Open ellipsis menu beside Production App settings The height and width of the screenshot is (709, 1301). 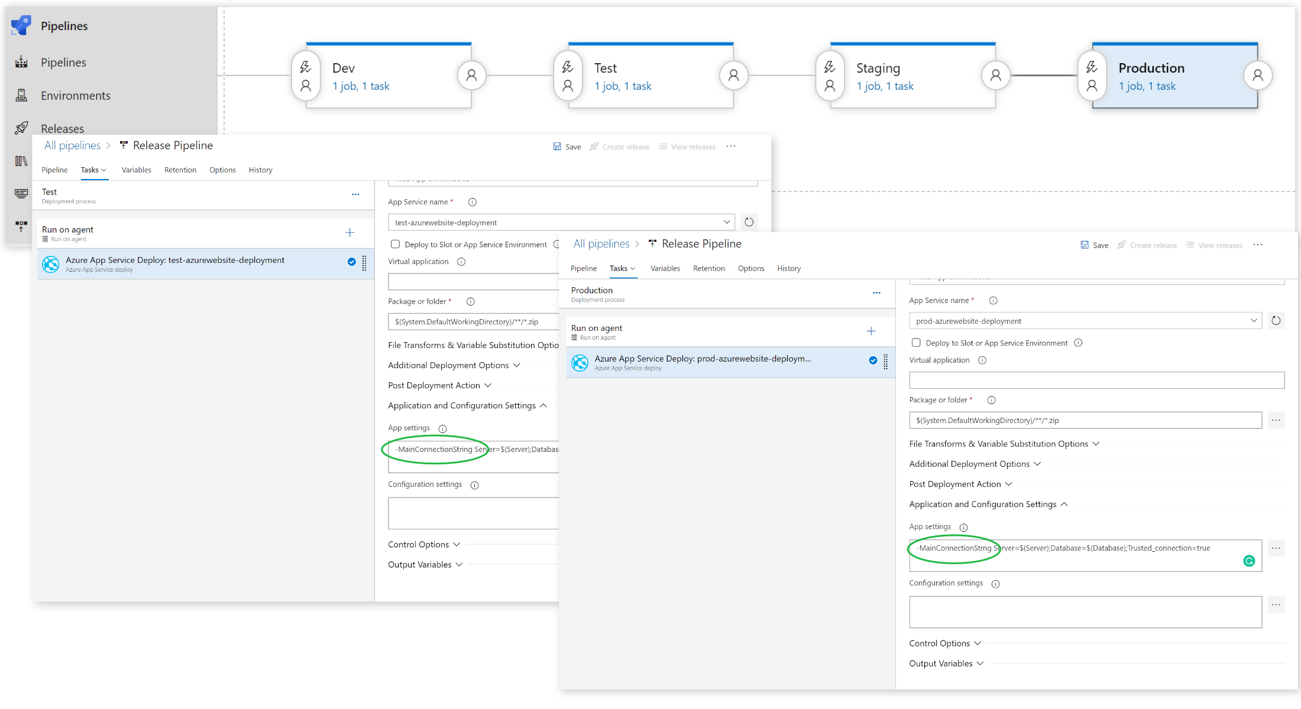coord(1276,548)
